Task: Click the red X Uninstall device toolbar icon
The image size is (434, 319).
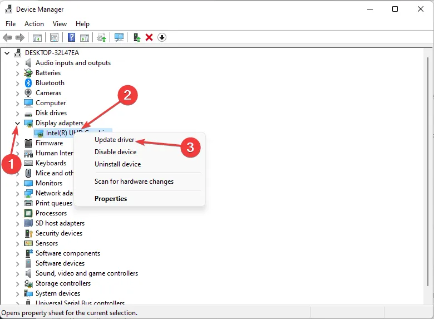Action: point(149,37)
